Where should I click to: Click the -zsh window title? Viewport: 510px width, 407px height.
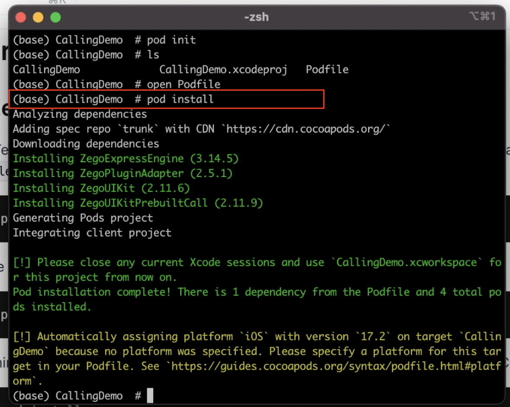256,17
